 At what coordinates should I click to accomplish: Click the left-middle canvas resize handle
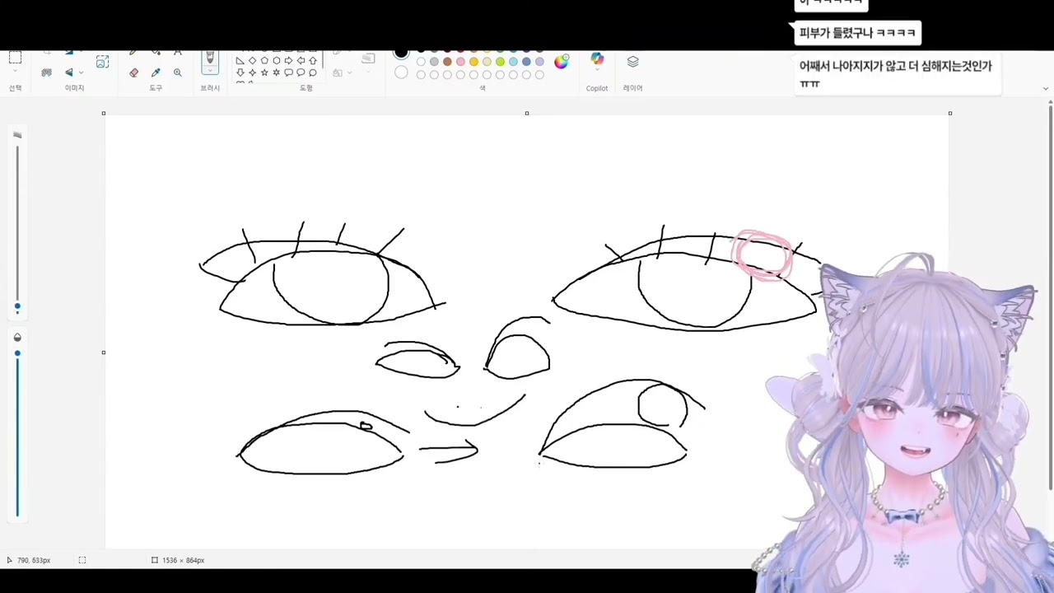coord(104,353)
